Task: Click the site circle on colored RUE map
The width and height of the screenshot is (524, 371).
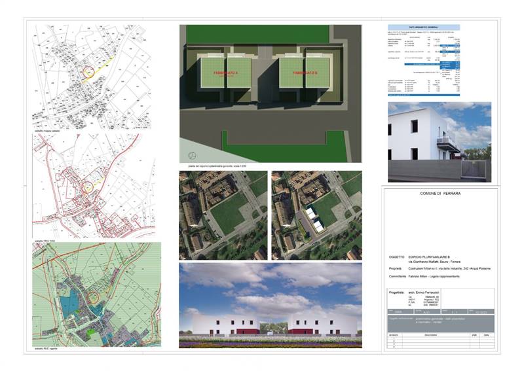Action: (x=94, y=296)
